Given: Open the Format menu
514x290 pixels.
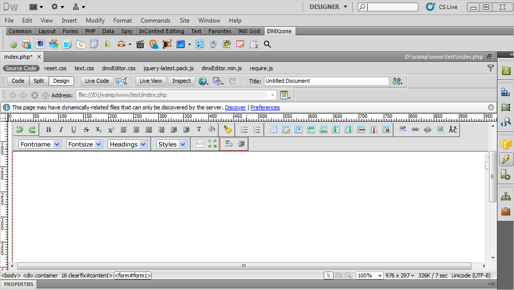Looking at the screenshot, I should coord(122,21).
